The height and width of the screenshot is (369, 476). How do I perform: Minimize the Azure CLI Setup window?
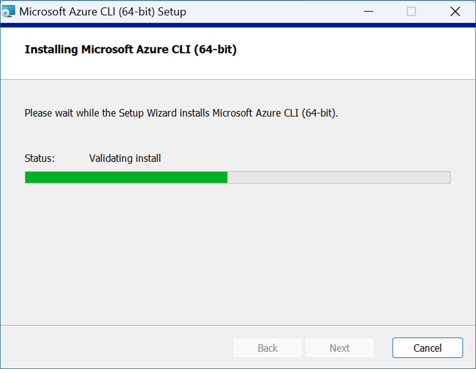[x=368, y=12]
